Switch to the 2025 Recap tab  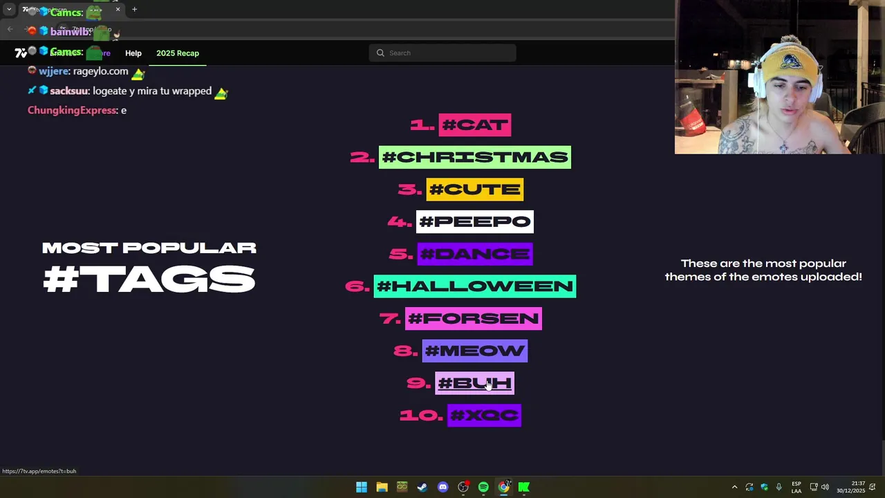click(x=178, y=53)
